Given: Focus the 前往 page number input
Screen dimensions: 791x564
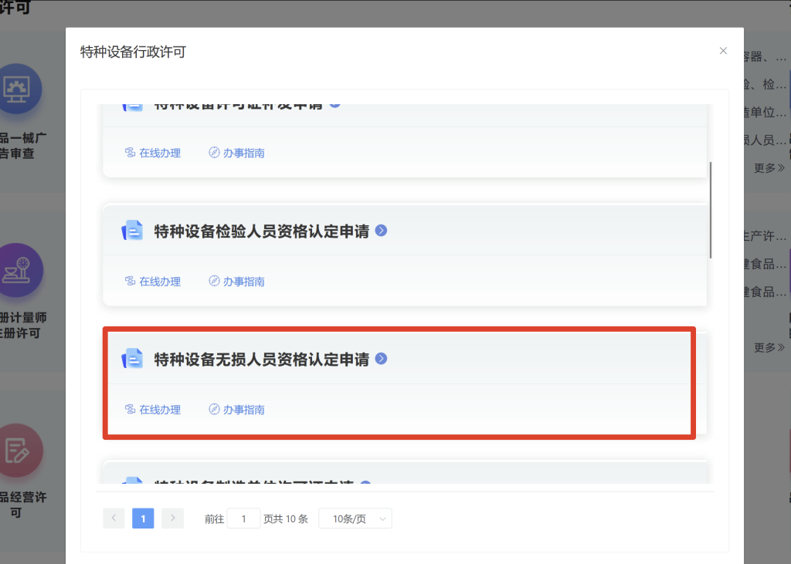Looking at the screenshot, I should pos(243,518).
